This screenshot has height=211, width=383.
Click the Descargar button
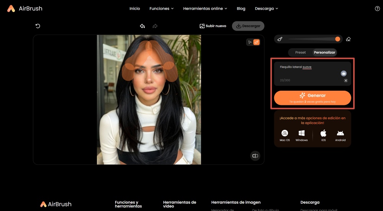pyautogui.click(x=248, y=26)
